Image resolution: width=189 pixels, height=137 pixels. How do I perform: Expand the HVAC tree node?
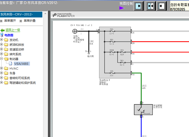(x=1, y=68)
